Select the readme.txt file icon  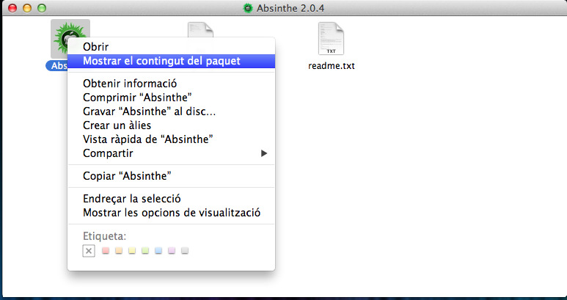coord(332,38)
